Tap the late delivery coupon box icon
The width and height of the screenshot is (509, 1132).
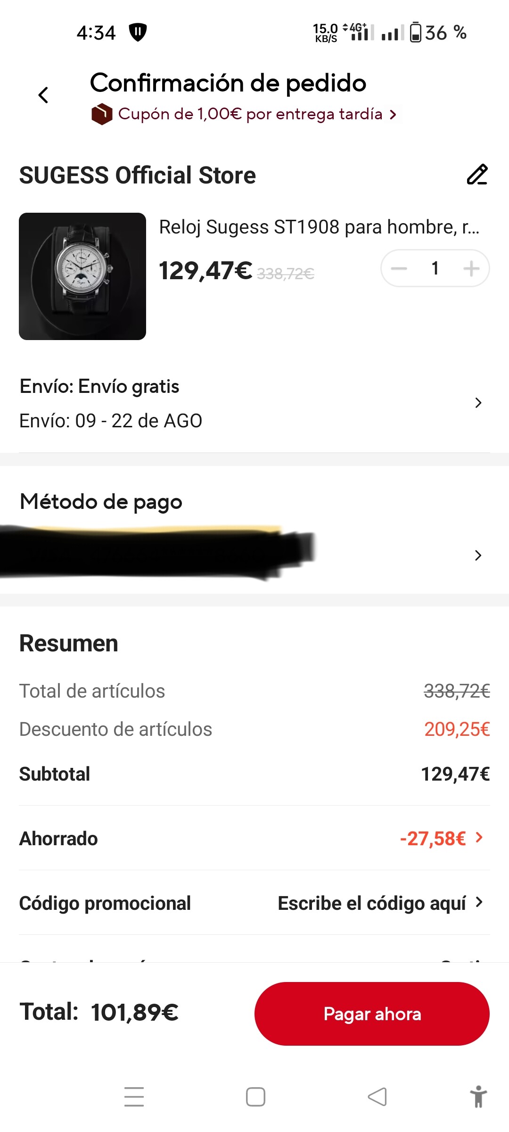tap(101, 114)
